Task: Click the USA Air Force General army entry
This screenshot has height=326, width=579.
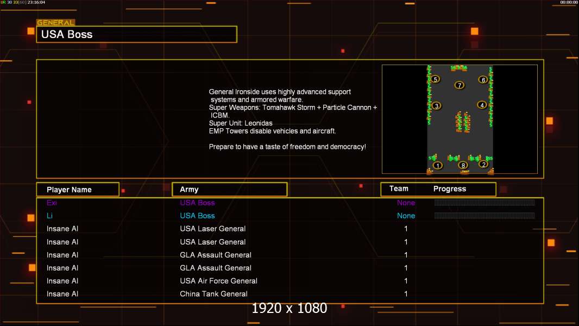Action: coord(218,281)
